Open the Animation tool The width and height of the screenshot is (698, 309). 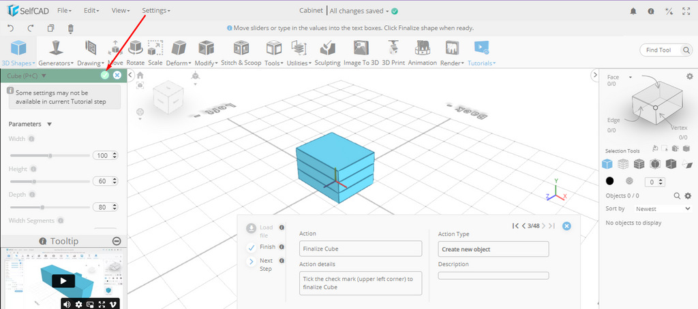(422, 51)
